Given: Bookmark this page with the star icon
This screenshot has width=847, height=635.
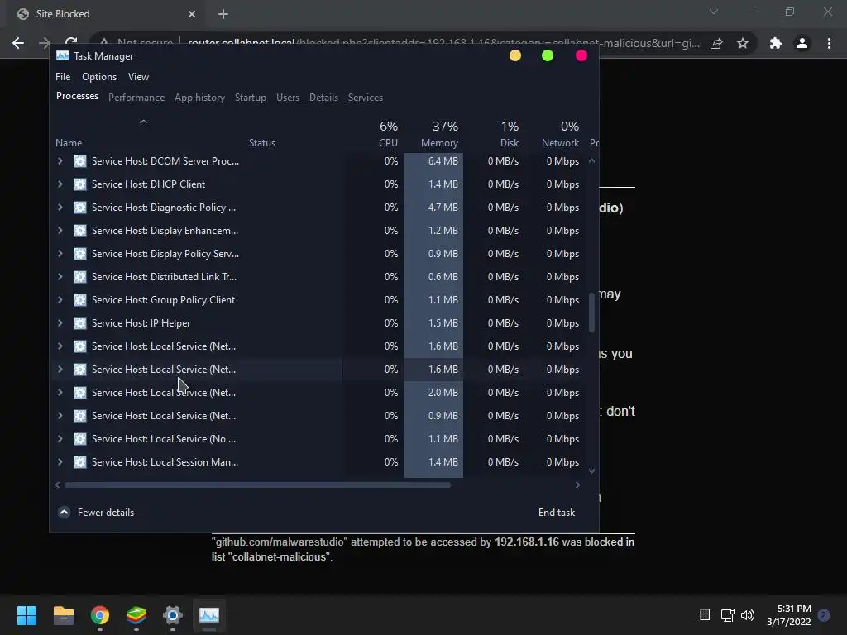Looking at the screenshot, I should point(743,43).
